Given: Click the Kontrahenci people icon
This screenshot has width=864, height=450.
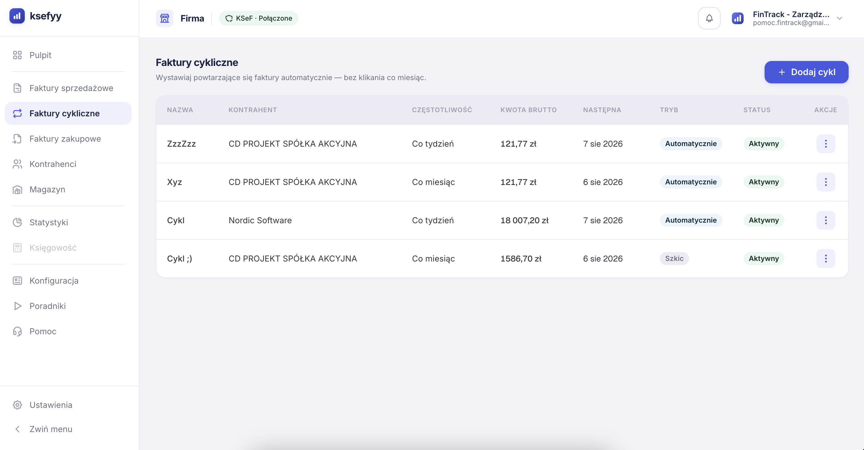Looking at the screenshot, I should pyautogui.click(x=17, y=164).
